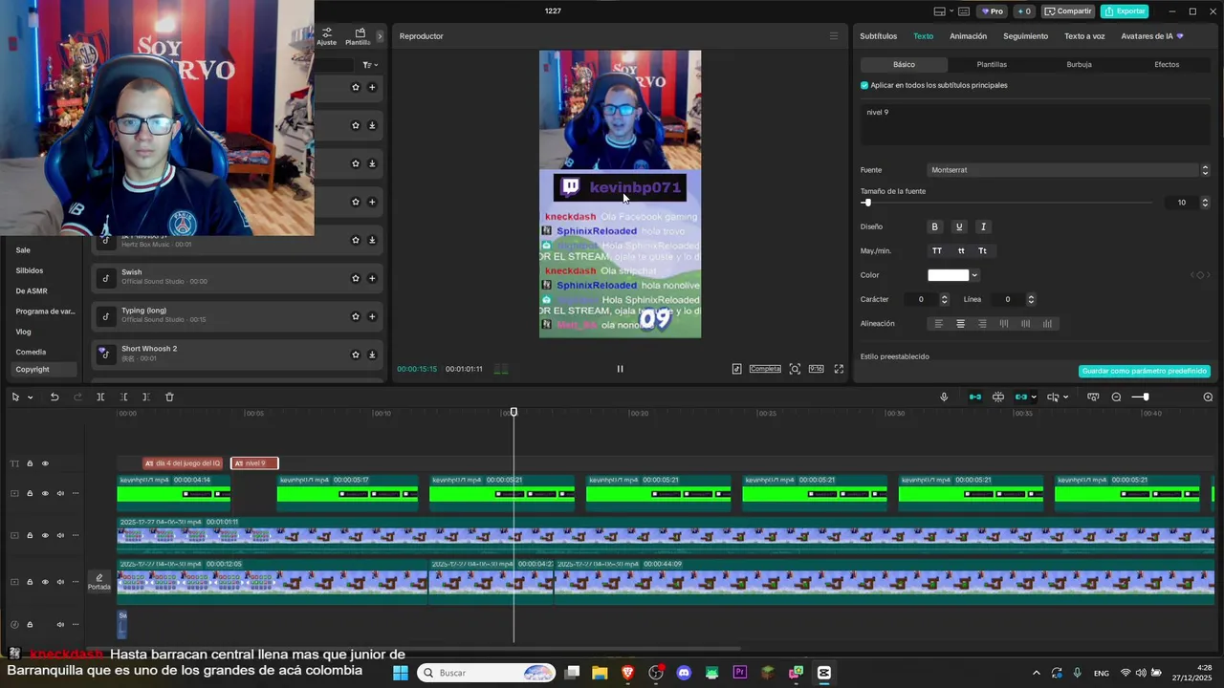Download the Short Whoosh 2 sound effect
The image size is (1224, 688).
(372, 355)
